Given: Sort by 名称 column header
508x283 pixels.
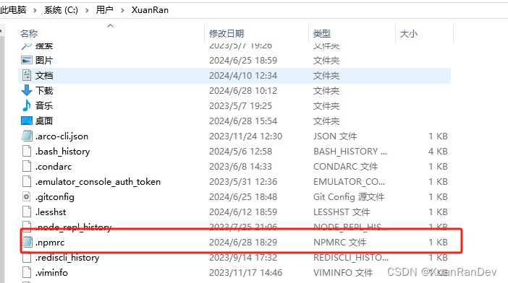Looking at the screenshot, I should [29, 34].
